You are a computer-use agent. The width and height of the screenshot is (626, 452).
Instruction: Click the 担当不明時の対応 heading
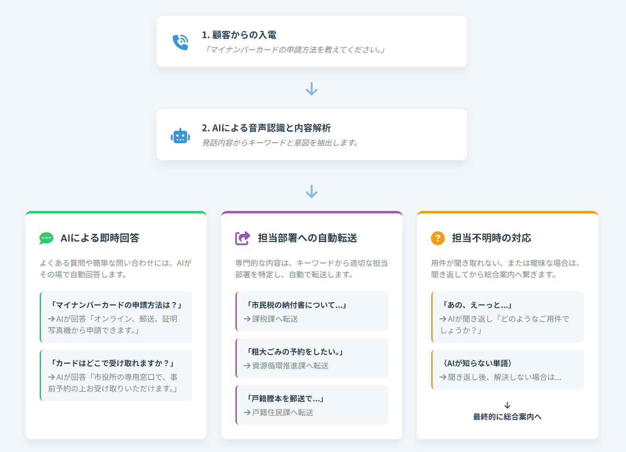(x=491, y=238)
